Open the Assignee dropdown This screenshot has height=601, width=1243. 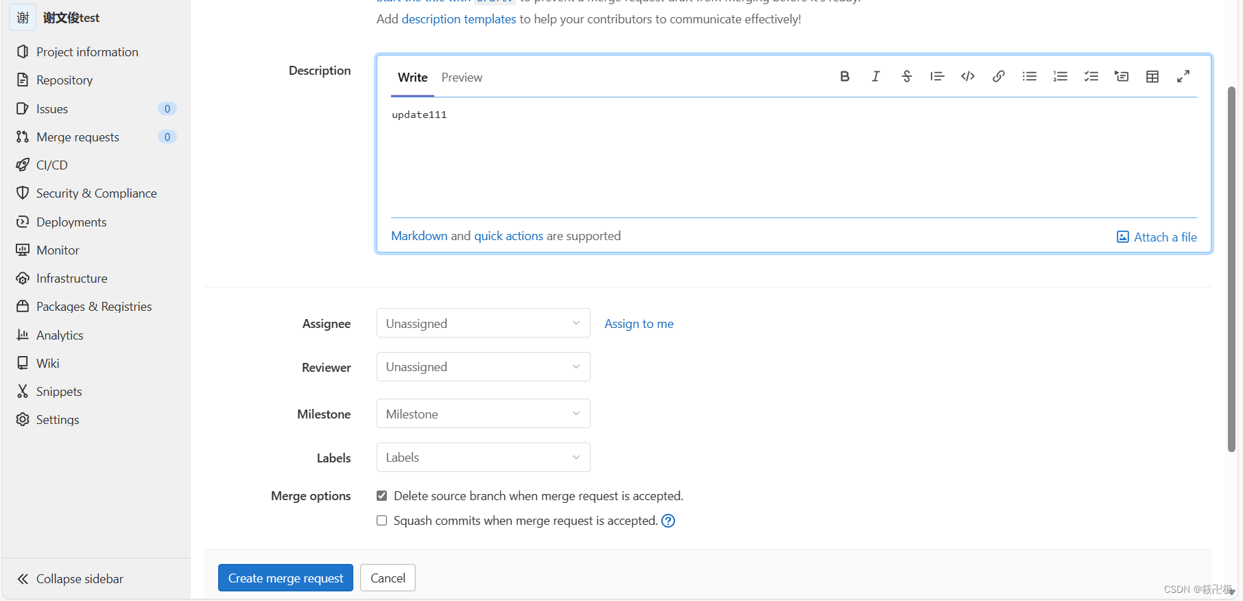point(483,323)
